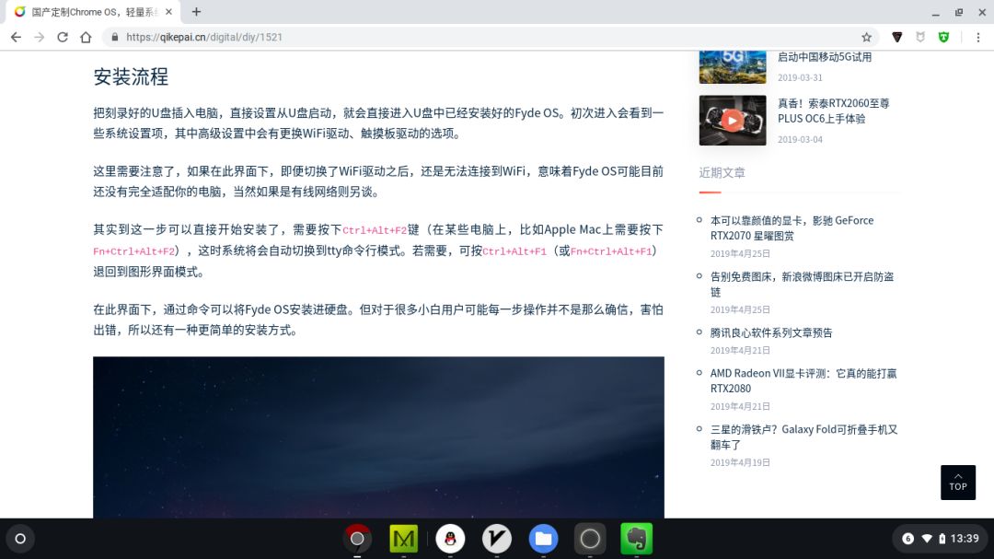Open Evernote from the shelf
The height and width of the screenshot is (559, 994).
[636, 539]
